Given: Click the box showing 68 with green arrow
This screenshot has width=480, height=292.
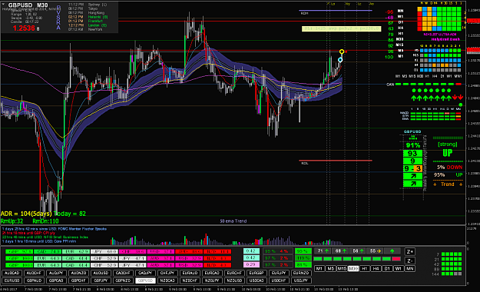Looking at the screenshot, I should 340,251.
